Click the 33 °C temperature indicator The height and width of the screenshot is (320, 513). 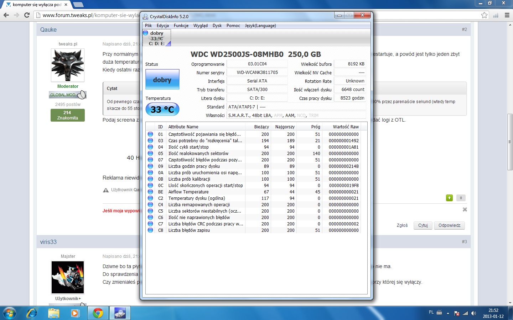pos(162,109)
